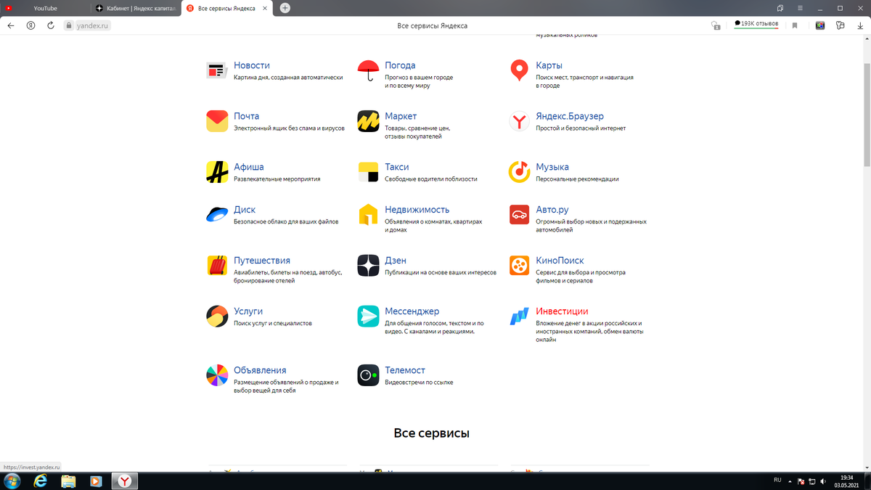Show hidden tray icons arrow

point(790,481)
